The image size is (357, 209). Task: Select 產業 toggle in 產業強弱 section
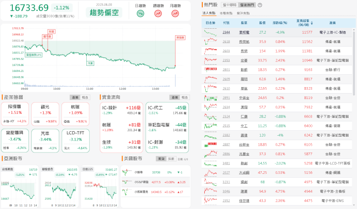[x=75, y=98]
